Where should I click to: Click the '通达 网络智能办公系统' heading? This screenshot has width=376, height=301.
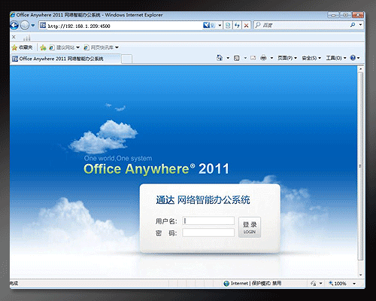click(x=203, y=200)
